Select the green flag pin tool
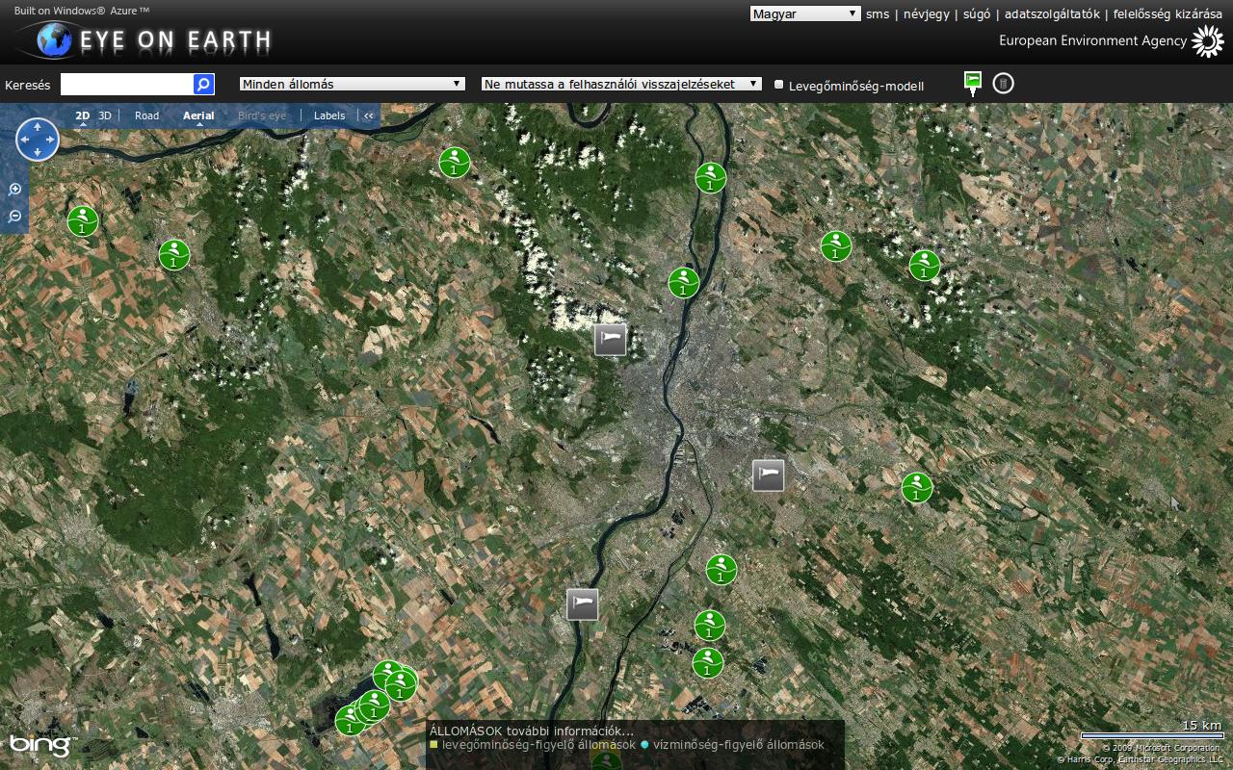 [x=973, y=82]
